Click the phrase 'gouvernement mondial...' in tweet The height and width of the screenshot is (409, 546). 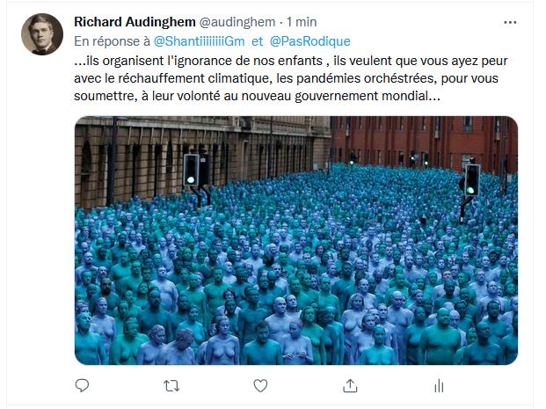(x=368, y=96)
